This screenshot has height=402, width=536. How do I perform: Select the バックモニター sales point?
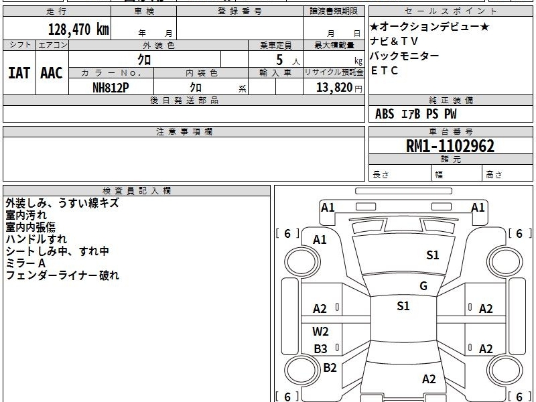405,56
